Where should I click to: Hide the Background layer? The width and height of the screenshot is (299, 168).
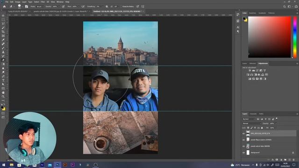[x=243, y=153]
